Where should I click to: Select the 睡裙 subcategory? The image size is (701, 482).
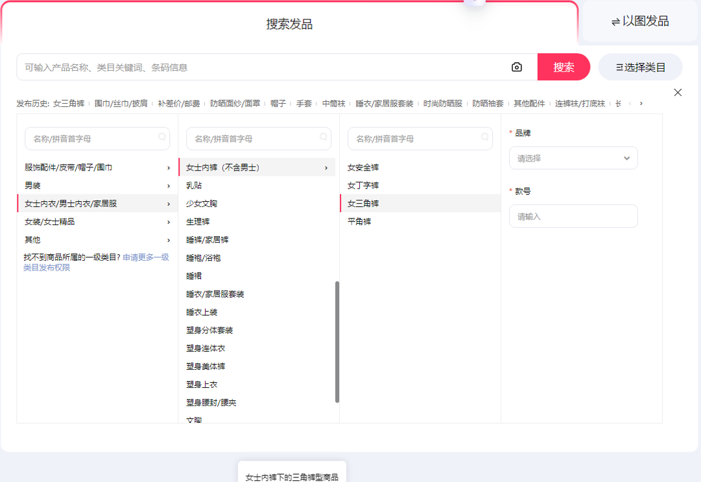coord(257,276)
